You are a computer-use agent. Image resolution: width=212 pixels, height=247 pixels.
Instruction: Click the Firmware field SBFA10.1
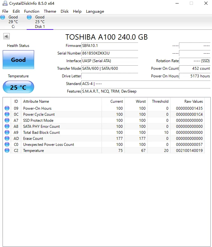point(110,46)
